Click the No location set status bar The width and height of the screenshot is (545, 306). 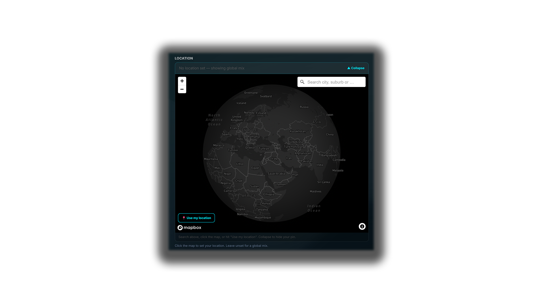pos(272,68)
